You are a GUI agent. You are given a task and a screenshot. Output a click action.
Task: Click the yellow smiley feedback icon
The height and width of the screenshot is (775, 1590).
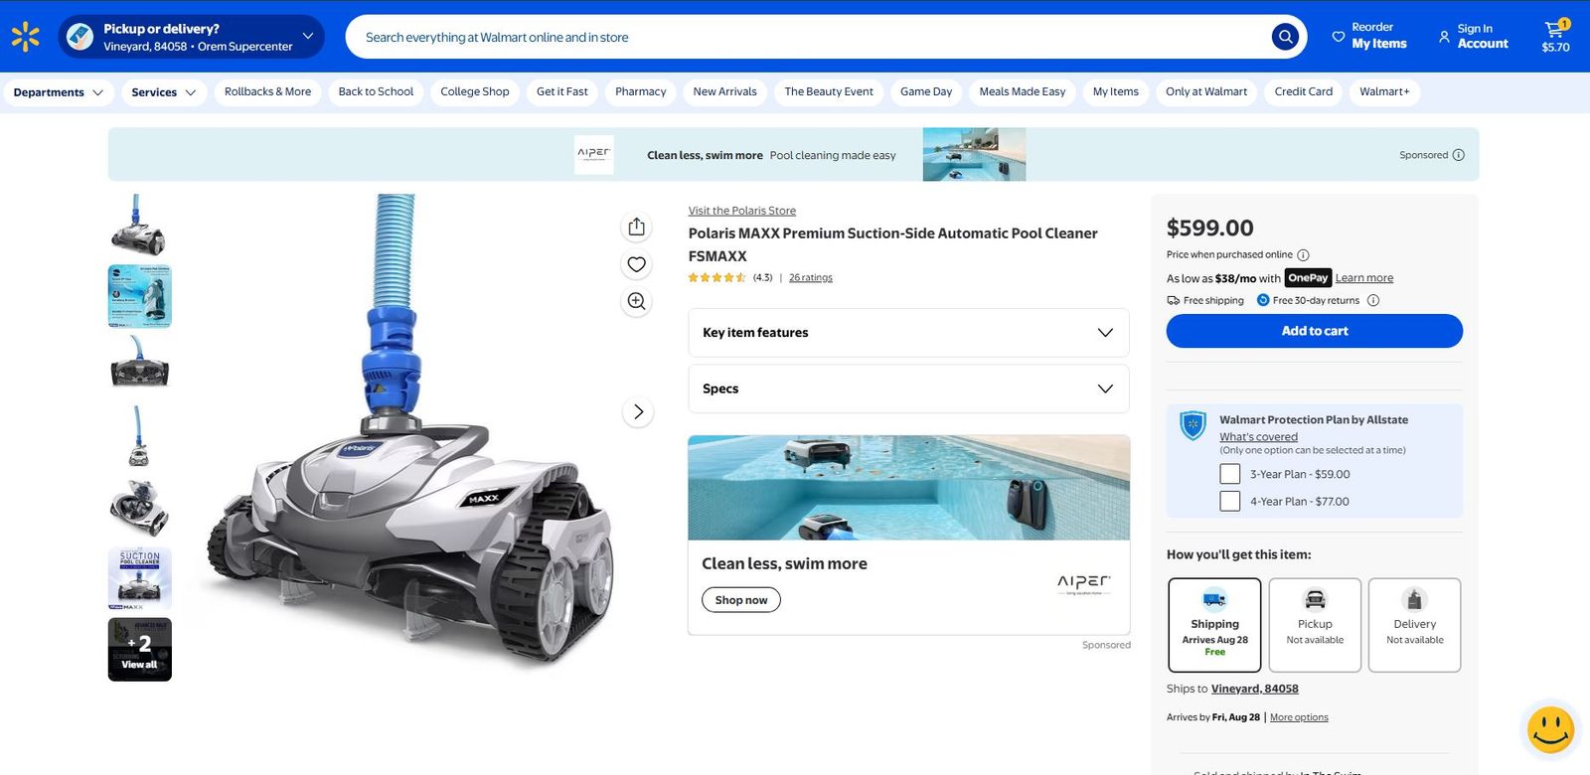[x=1550, y=730]
